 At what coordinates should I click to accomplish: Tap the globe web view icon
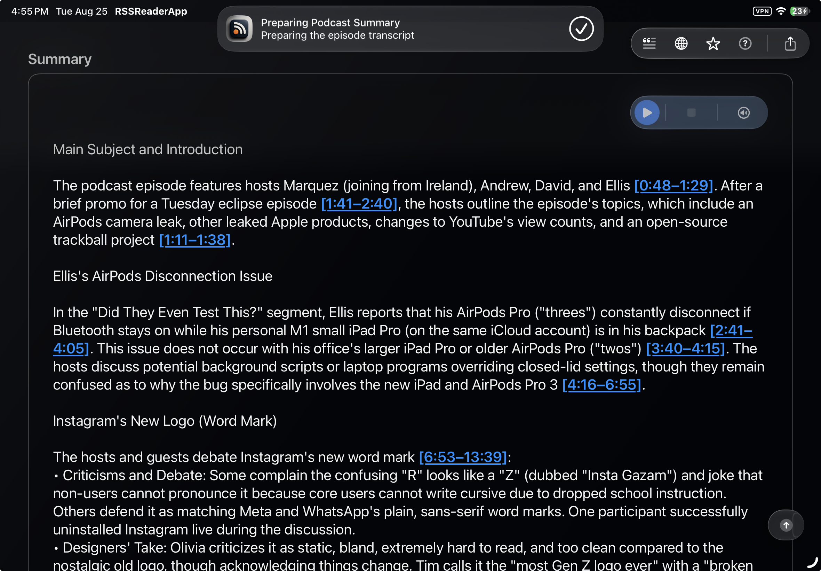(681, 43)
